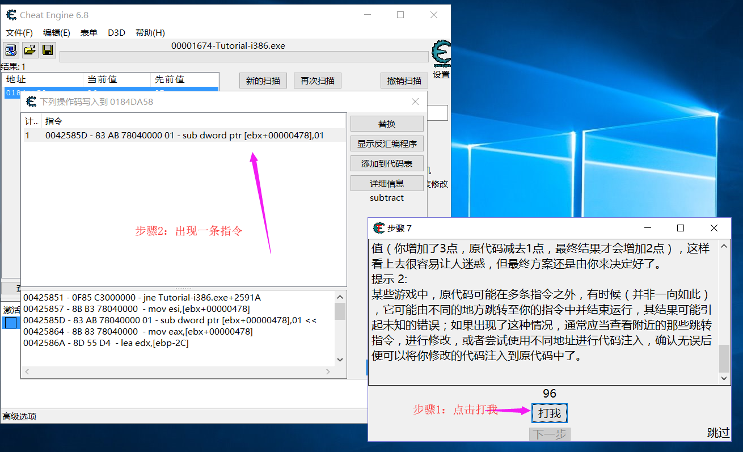Start a 新的扫描 scan
This screenshot has height=452, width=743.
pos(263,80)
